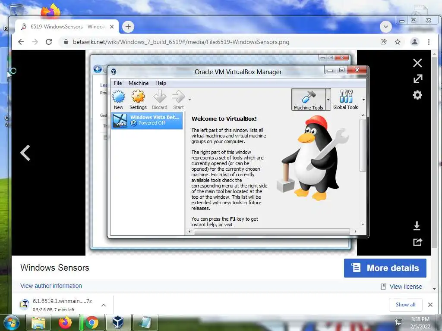Bookmark this page with star icon
This screenshot has width=442, height=331.
398,42
